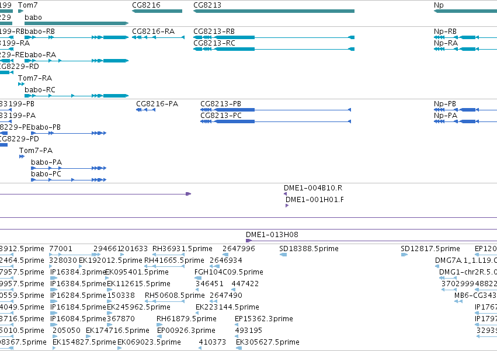Open EST EK174716.5prime
Viewport: 497px width, 351px height.
point(88,336)
